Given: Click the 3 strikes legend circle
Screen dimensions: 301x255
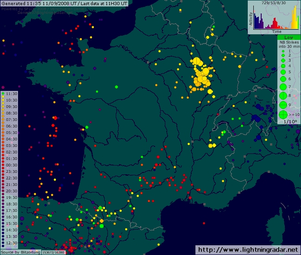Looking at the screenshot, I should [283, 61].
